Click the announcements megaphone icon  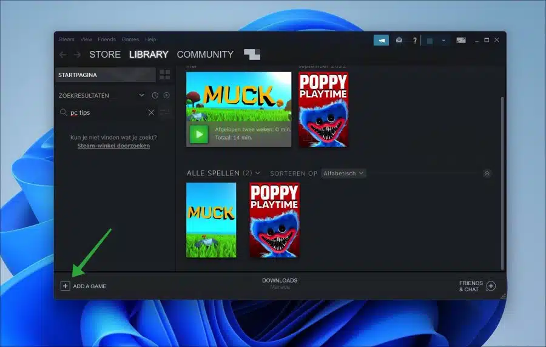(381, 41)
